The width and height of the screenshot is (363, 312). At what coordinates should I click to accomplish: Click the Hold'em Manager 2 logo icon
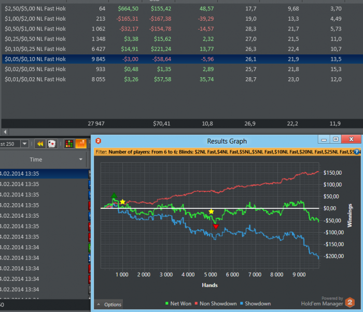pos(351,303)
